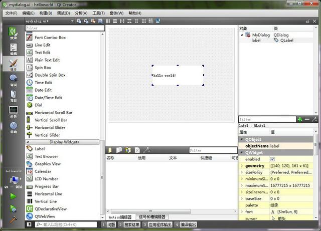Open the Debug mode bug icon

click(13, 80)
